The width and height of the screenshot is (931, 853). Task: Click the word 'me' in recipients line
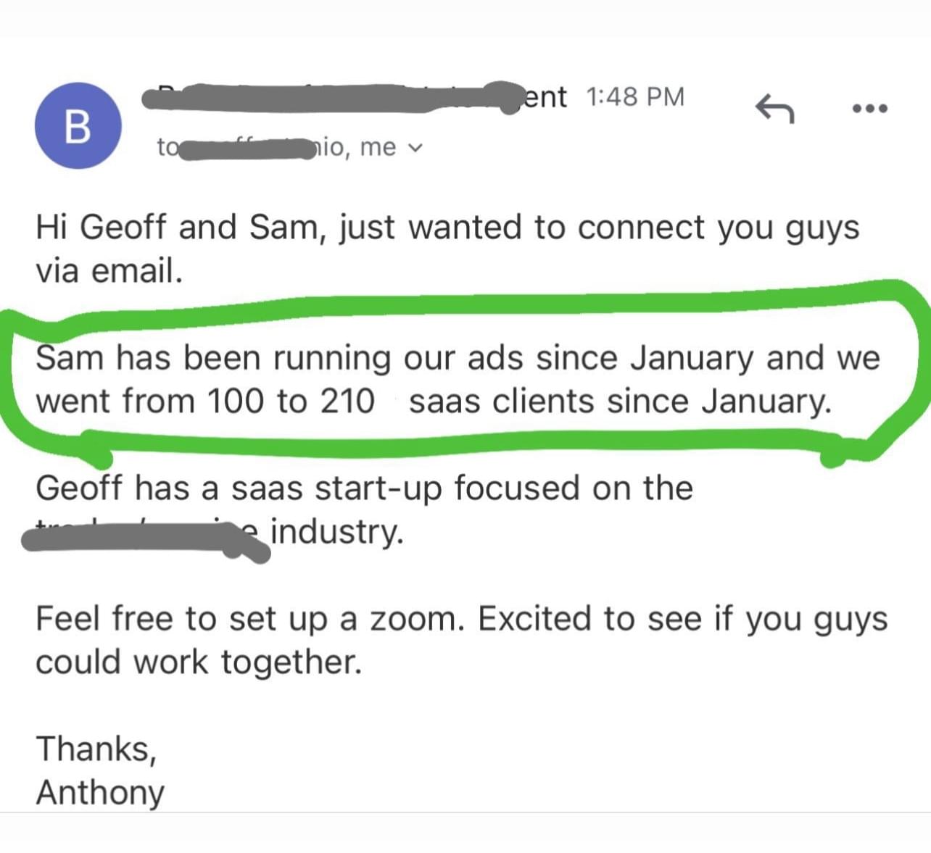pos(378,147)
